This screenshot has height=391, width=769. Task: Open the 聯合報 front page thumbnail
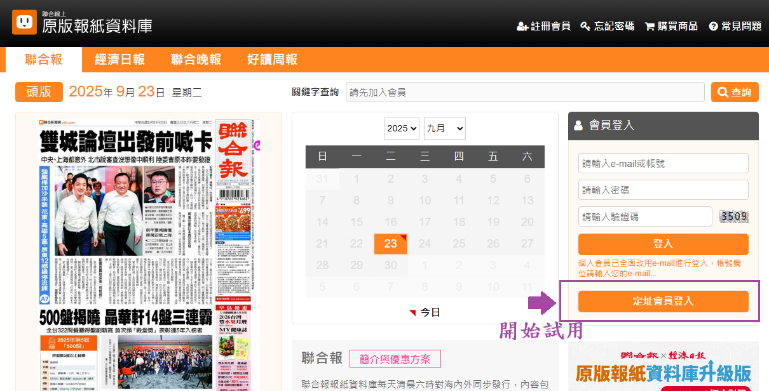149,254
